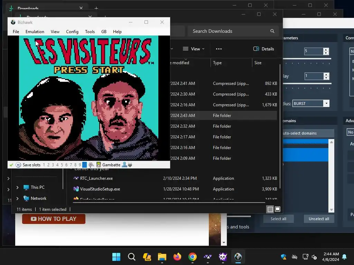The width and height of the screenshot is (354, 265).
Task: Toggle the Details pane button
Action: (x=264, y=49)
